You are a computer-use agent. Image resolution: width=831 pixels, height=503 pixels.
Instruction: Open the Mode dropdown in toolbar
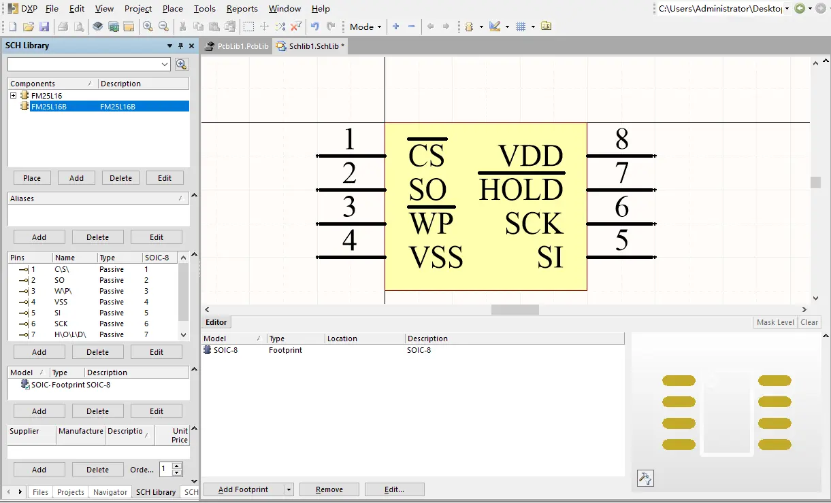(x=366, y=27)
